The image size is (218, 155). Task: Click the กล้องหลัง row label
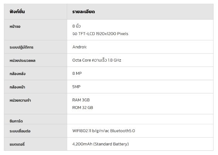pos(17,74)
